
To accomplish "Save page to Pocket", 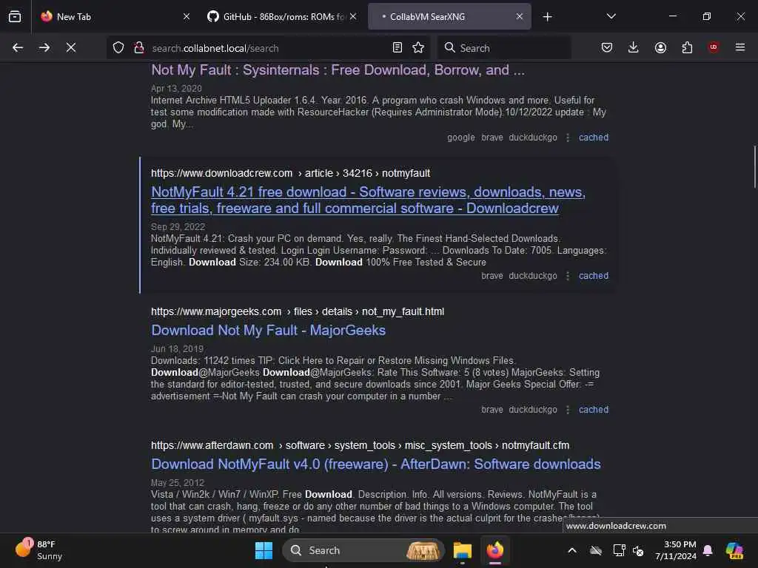I will click(607, 48).
